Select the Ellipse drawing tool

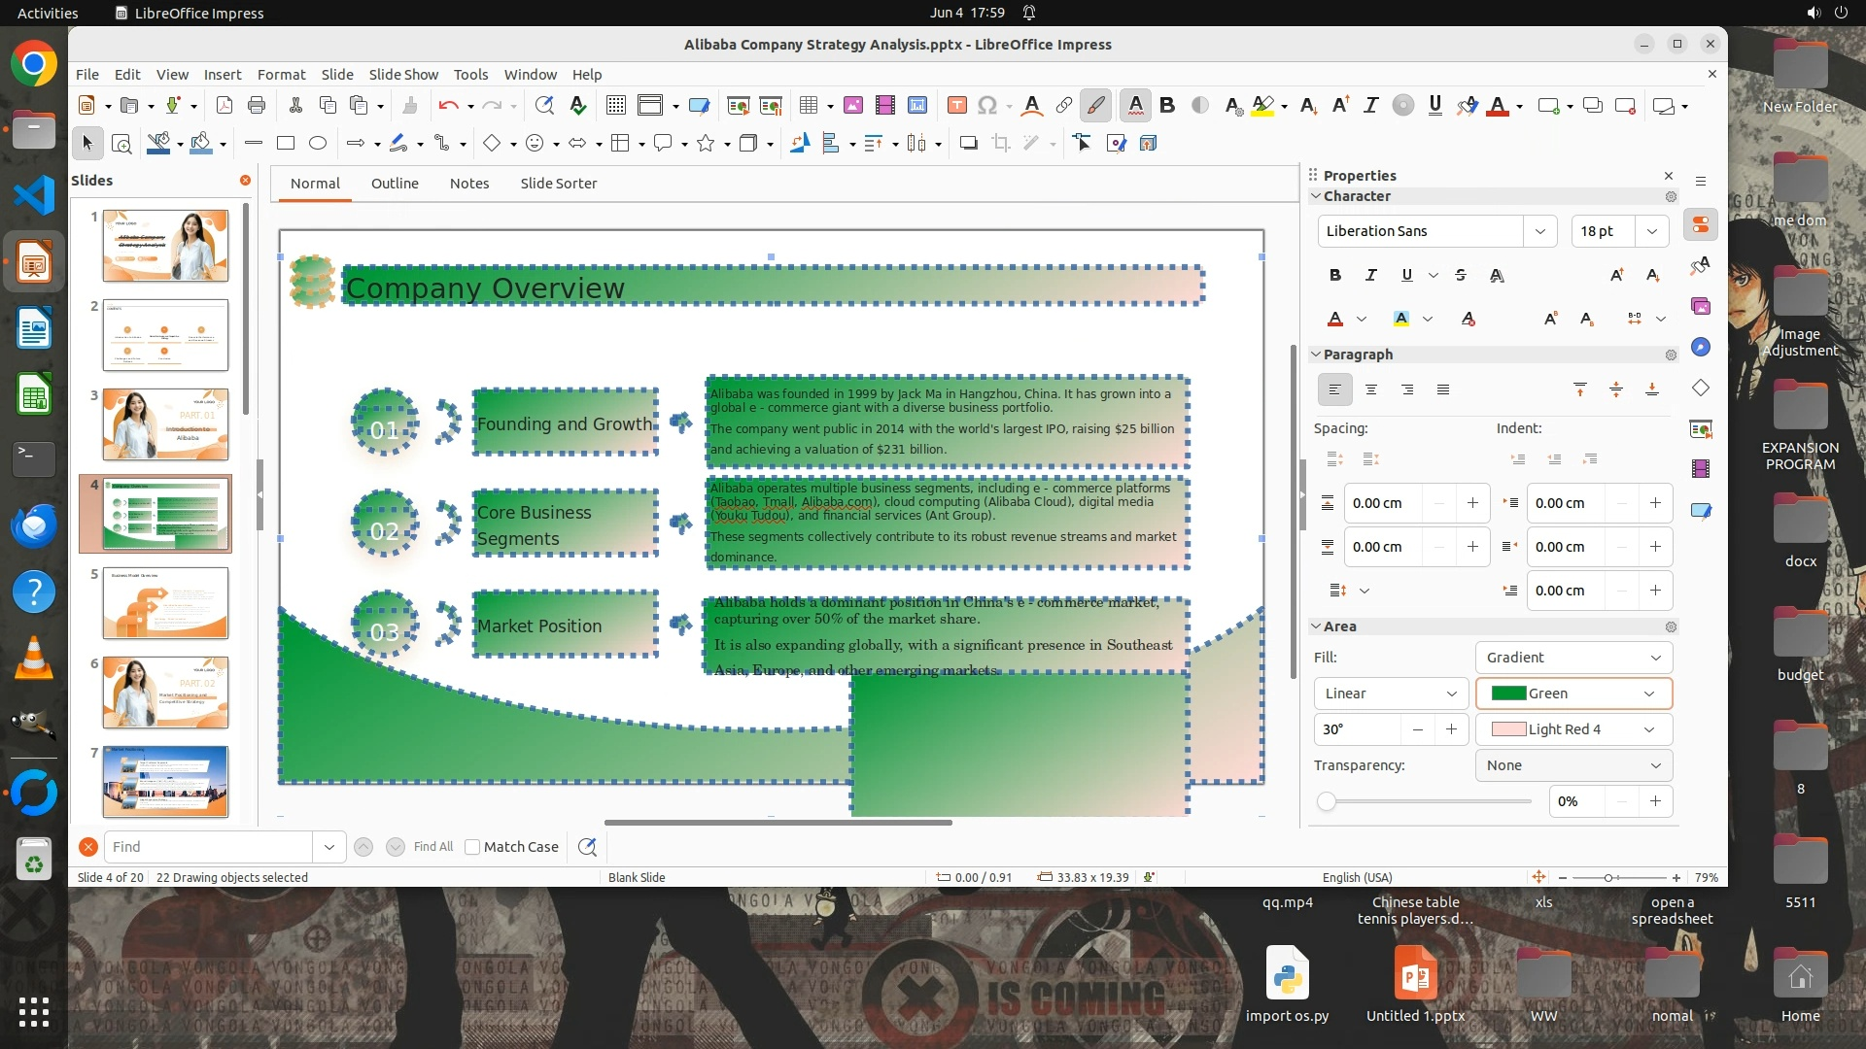pos(318,144)
